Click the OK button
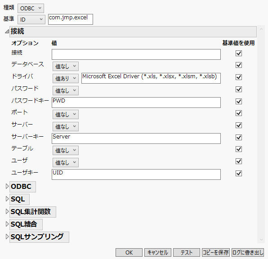 point(129,253)
